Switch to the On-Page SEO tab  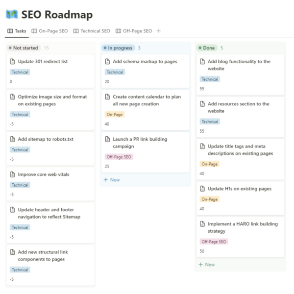[49, 31]
